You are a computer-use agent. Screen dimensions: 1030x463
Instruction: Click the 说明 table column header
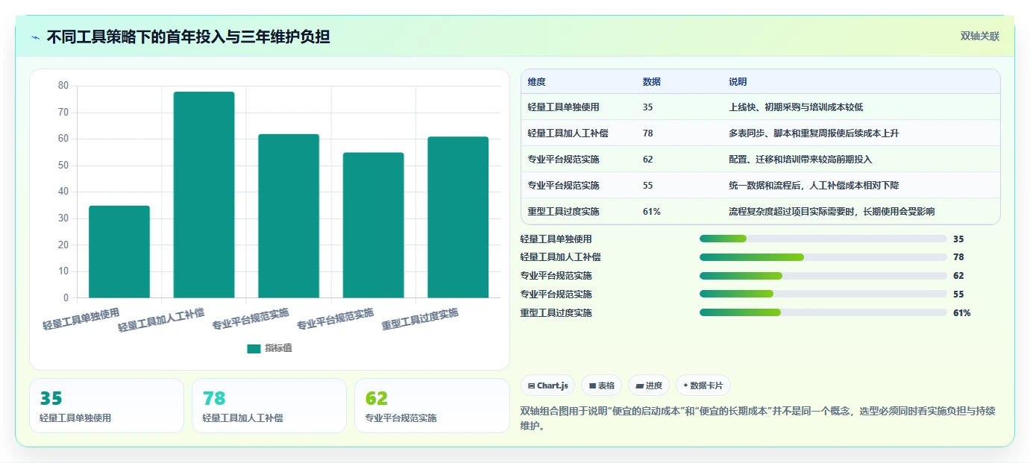tap(738, 82)
